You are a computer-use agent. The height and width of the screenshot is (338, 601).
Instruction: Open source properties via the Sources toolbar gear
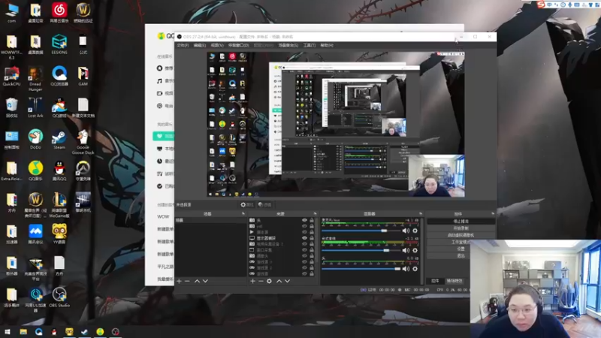pos(269,281)
